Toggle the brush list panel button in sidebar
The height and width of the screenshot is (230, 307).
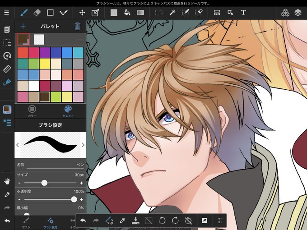tap(7, 123)
